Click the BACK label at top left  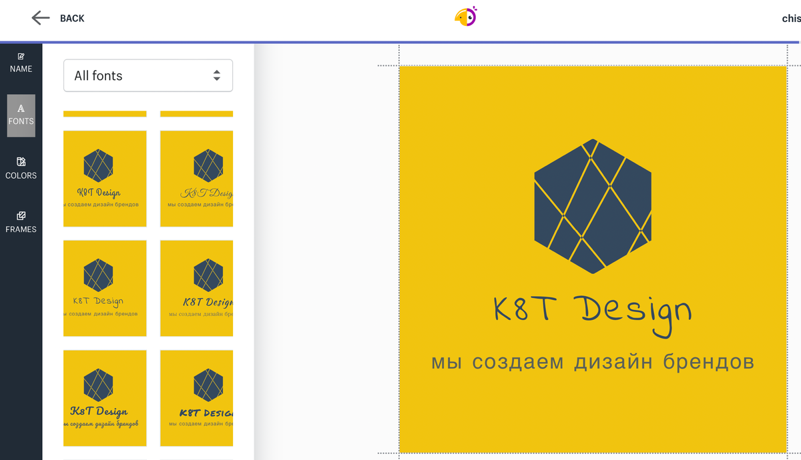(71, 18)
